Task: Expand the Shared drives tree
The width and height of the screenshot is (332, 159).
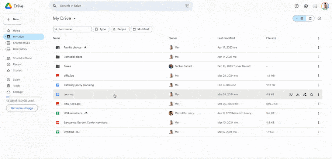Action: pyautogui.click(x=5, y=43)
